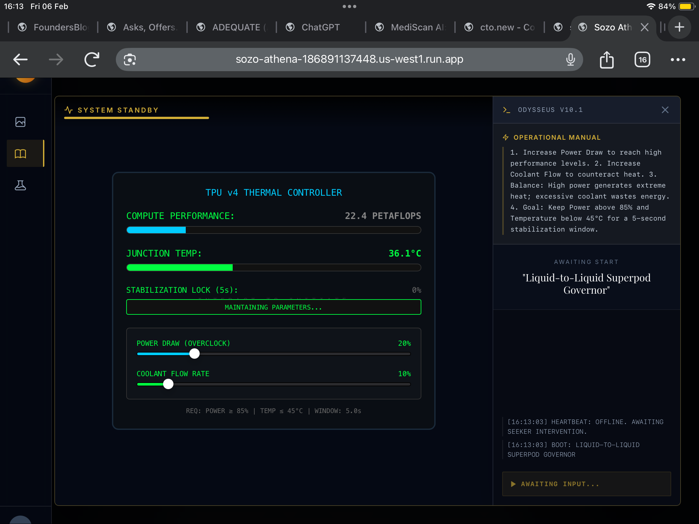This screenshot has width=699, height=524.
Task: Open a new tab with plus button
Action: pyautogui.click(x=679, y=27)
